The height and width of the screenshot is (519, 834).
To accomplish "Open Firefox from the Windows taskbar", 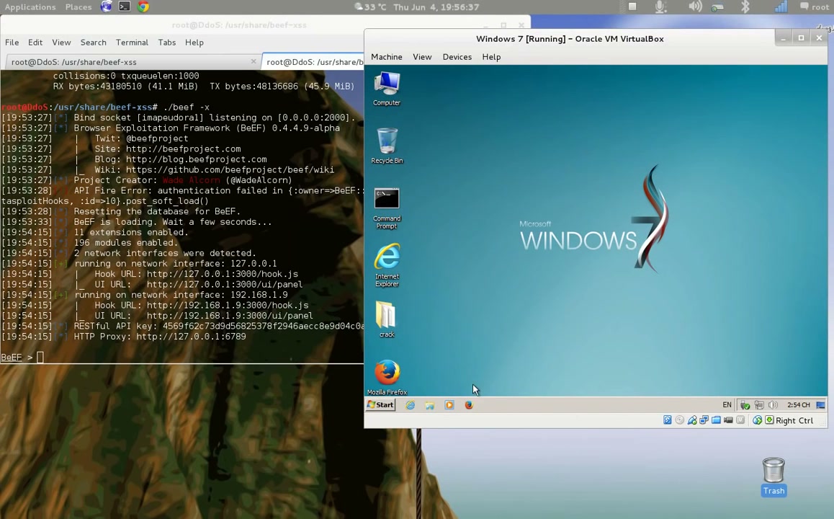I will (x=469, y=405).
